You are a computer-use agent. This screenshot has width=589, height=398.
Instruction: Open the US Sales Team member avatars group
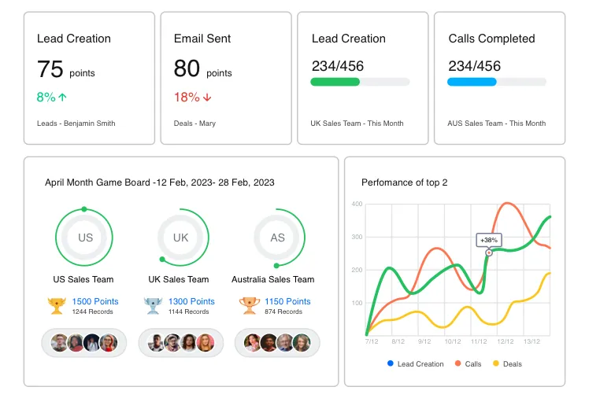click(84, 343)
